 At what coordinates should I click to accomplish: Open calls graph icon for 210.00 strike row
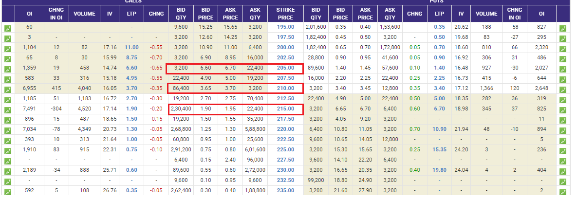(x=8, y=90)
